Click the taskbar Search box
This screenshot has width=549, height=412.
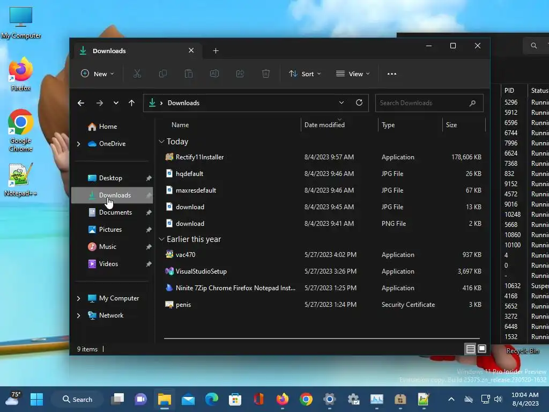[x=78, y=399]
